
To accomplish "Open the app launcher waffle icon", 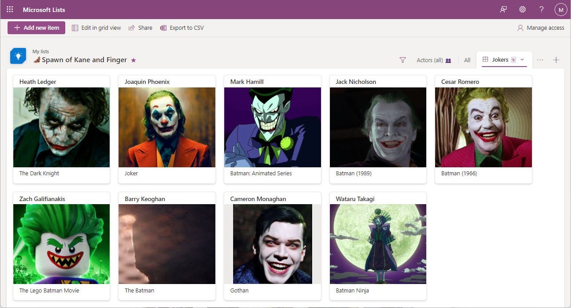I will coord(10,9).
